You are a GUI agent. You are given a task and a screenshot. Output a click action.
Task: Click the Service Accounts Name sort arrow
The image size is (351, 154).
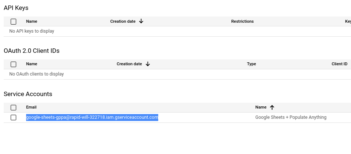point(272,107)
